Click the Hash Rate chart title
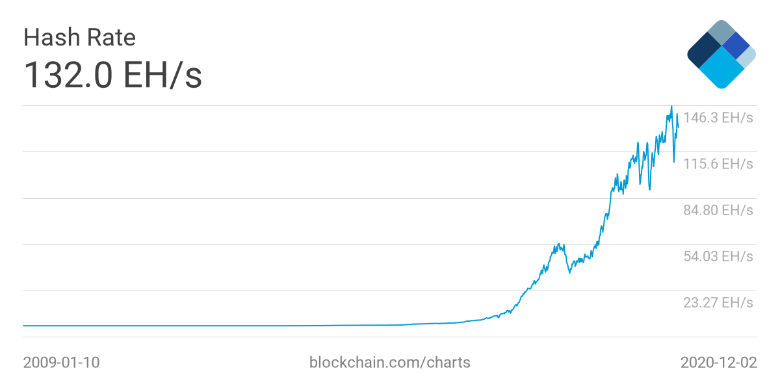 click(x=79, y=38)
